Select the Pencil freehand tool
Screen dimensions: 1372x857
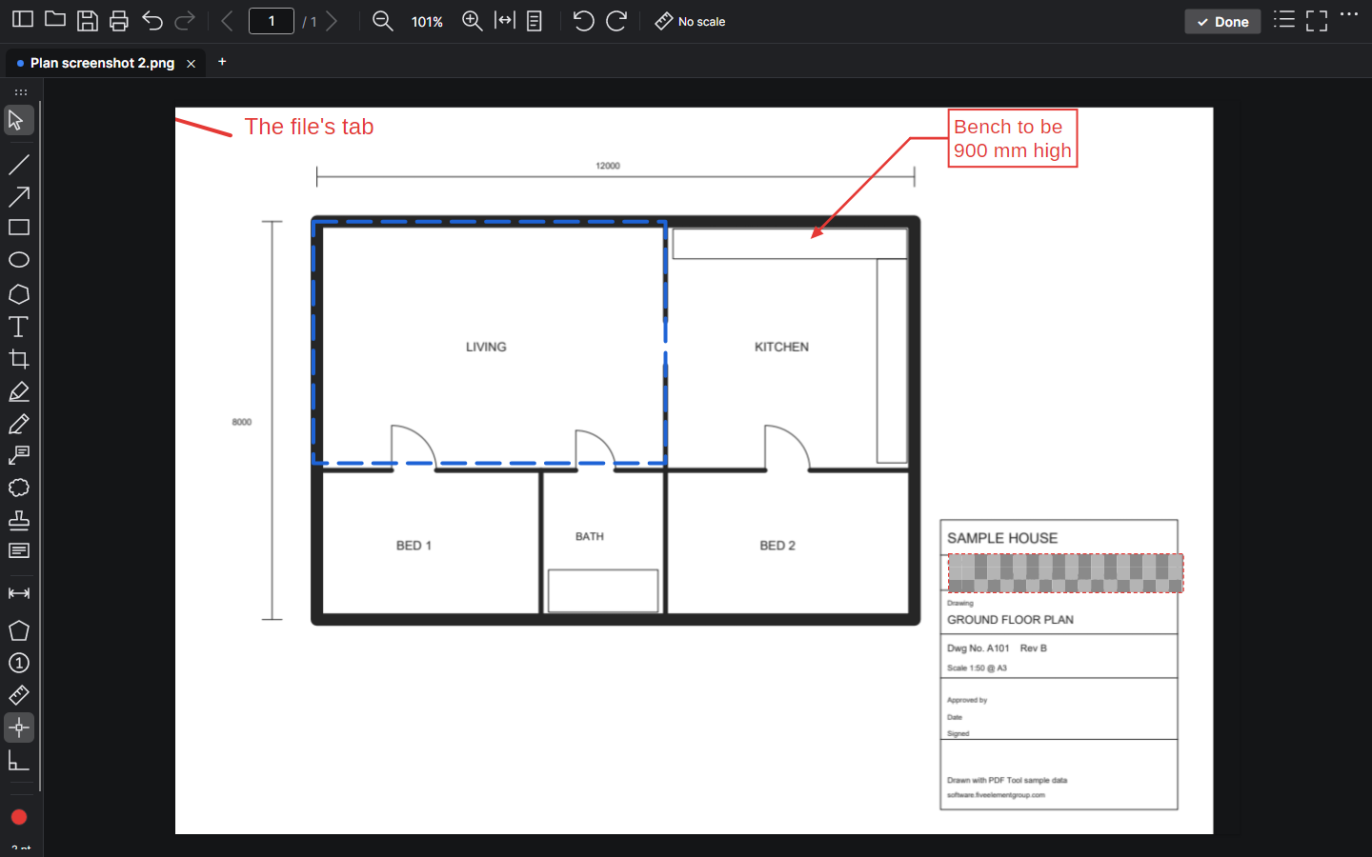[x=19, y=424]
